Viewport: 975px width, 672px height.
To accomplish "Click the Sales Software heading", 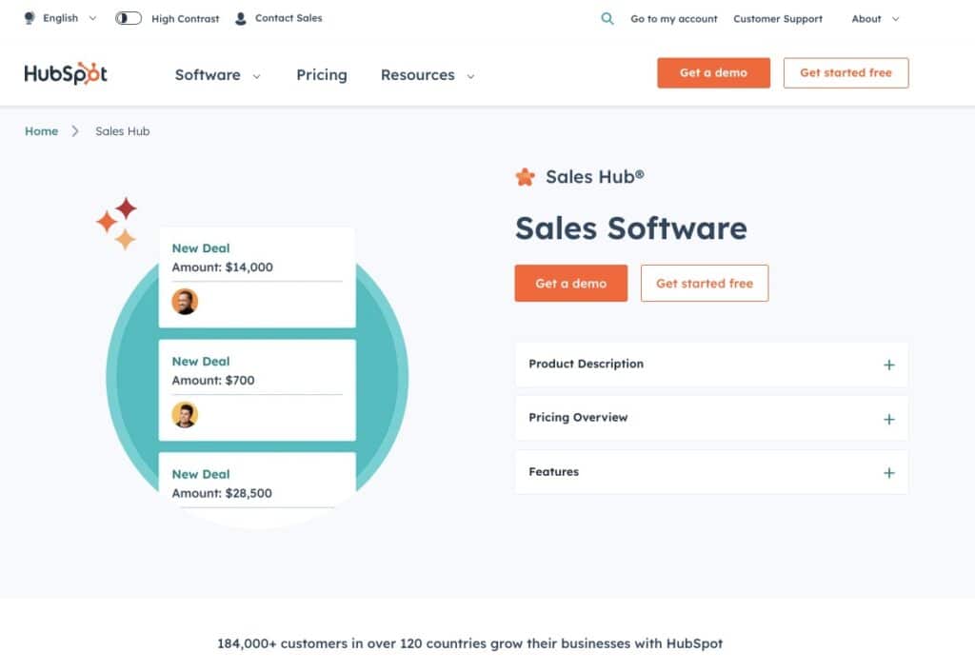I will (631, 228).
